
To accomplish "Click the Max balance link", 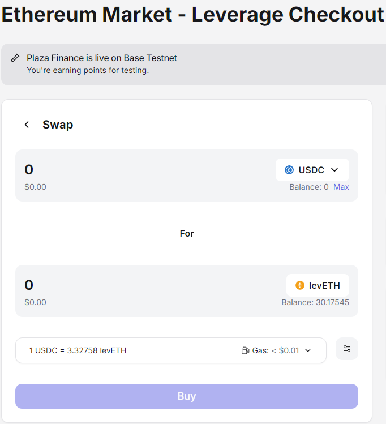I will pyautogui.click(x=341, y=187).
